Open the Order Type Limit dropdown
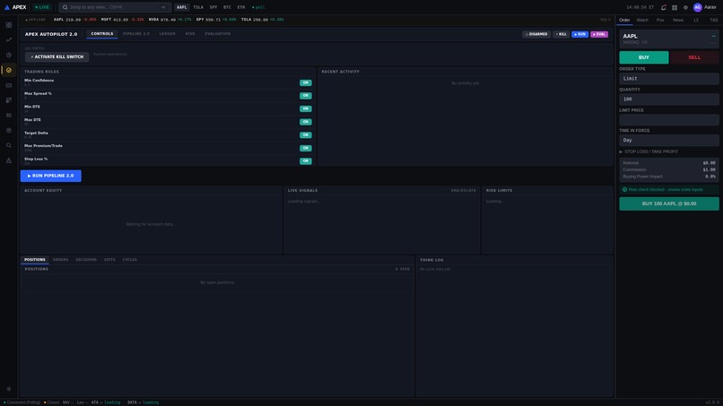 tap(669, 79)
